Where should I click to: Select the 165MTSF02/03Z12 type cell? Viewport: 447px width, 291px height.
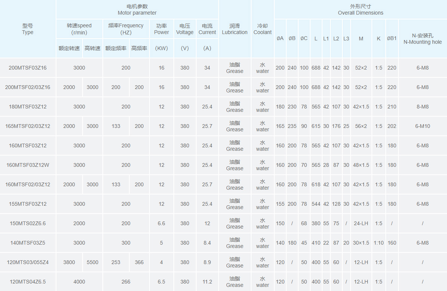point(28,126)
